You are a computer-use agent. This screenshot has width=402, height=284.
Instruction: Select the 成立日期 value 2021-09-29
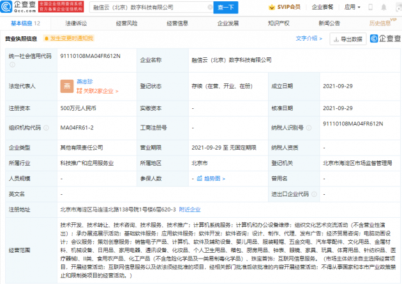point(338,86)
